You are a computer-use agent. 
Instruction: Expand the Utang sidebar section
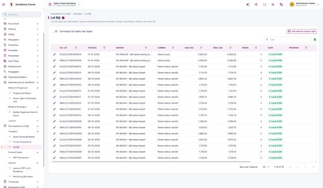[21, 34]
